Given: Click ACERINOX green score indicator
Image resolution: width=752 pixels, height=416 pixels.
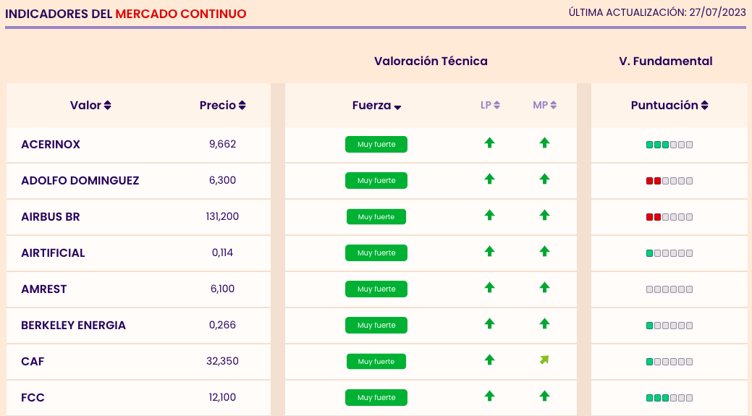Looking at the screenshot, I should 657,145.
